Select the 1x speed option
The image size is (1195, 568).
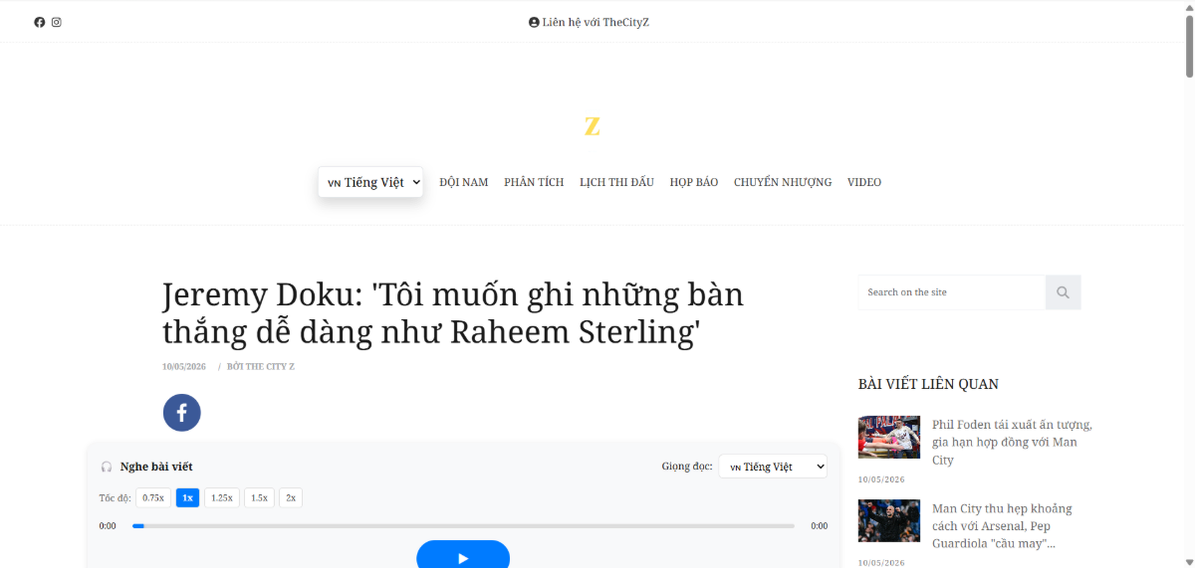187,497
